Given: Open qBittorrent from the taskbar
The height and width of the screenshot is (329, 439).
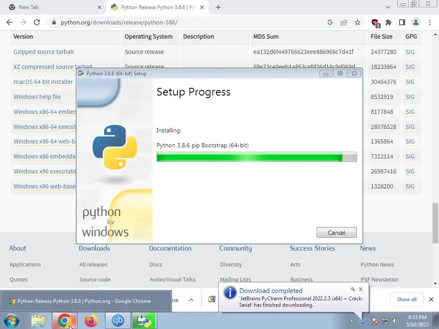Looking at the screenshot, I should pos(117,320).
